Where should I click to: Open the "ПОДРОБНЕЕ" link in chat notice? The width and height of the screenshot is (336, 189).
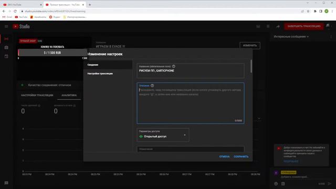coord(291,161)
